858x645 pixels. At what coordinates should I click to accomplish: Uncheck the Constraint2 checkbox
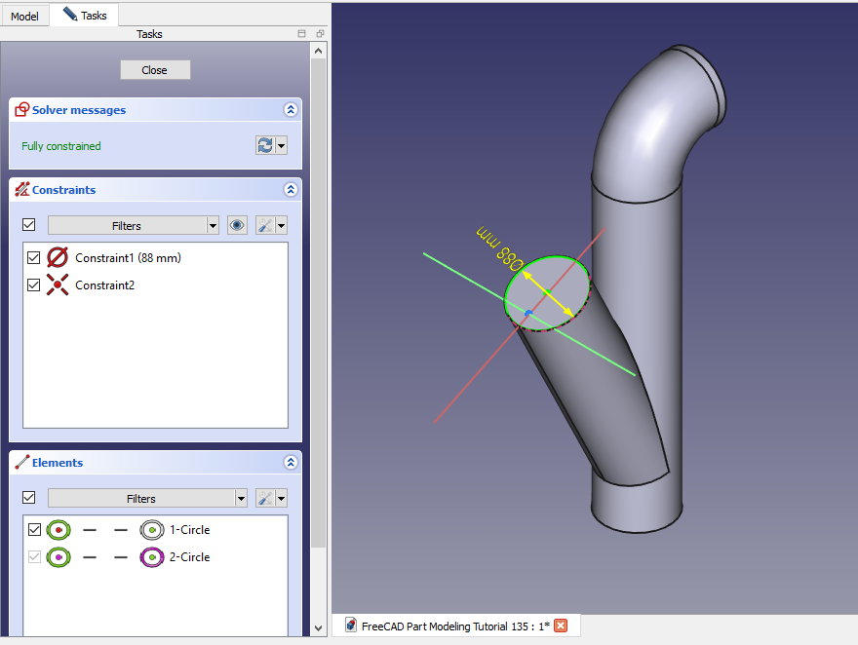pos(34,285)
